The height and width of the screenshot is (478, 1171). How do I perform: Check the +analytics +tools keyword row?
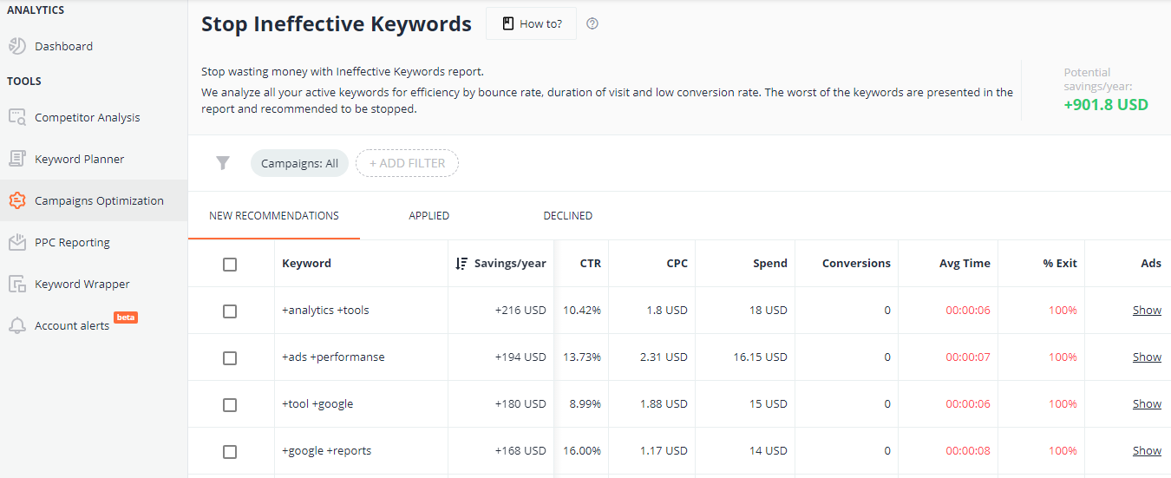click(230, 311)
